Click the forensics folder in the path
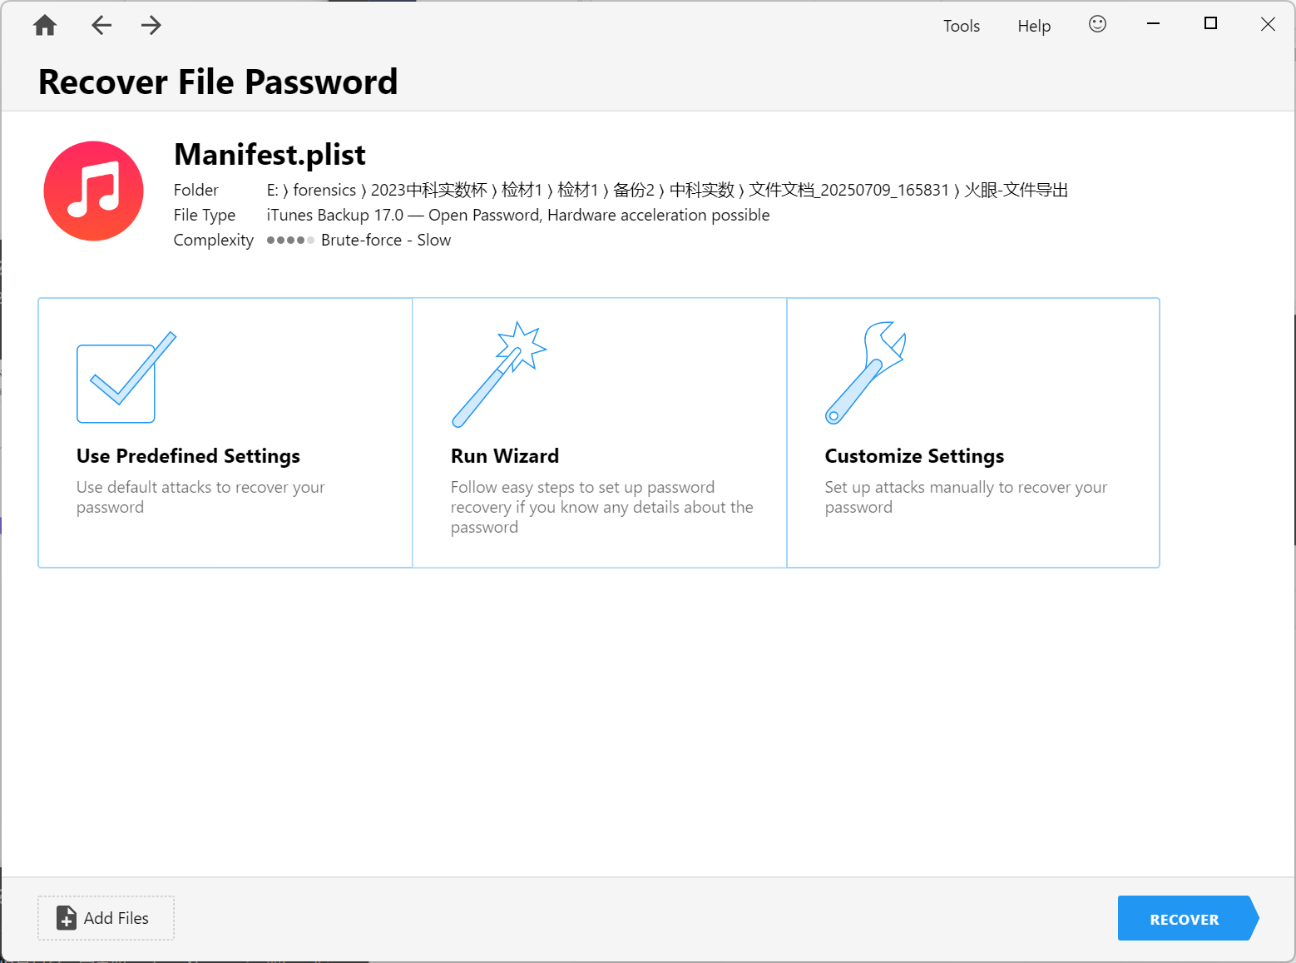 (324, 191)
